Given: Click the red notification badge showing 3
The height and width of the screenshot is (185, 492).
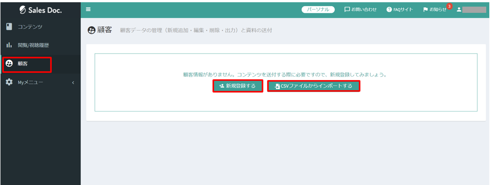Looking at the screenshot, I should point(449,6).
